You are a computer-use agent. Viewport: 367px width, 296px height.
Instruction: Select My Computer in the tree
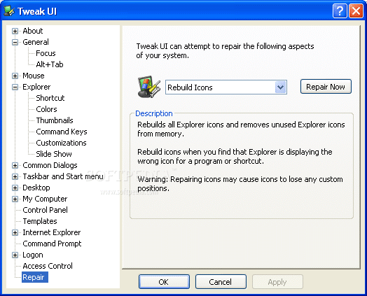pyautogui.click(x=45, y=199)
